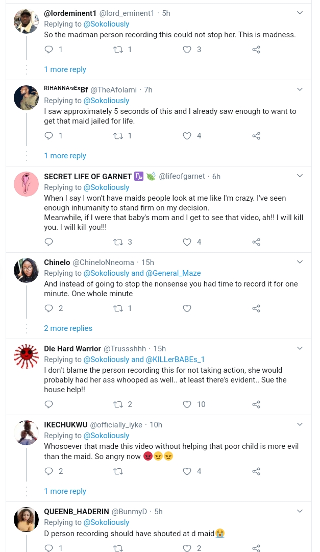This screenshot has height=552, width=320.
Task: Open @lifeofgarnet's profile picture
Action: (26, 184)
